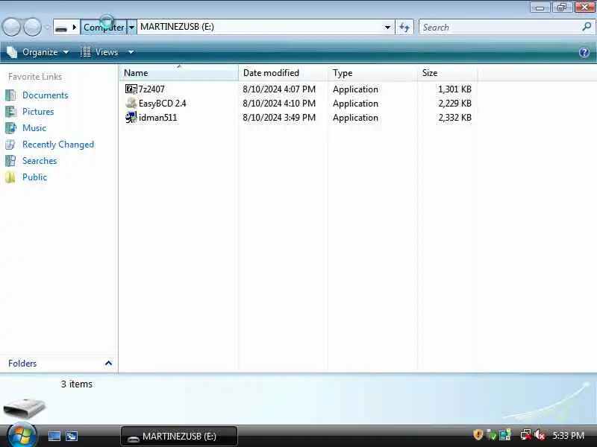This screenshot has height=447, width=597.
Task: Expand the Folders pane chevron
Action: (x=108, y=364)
